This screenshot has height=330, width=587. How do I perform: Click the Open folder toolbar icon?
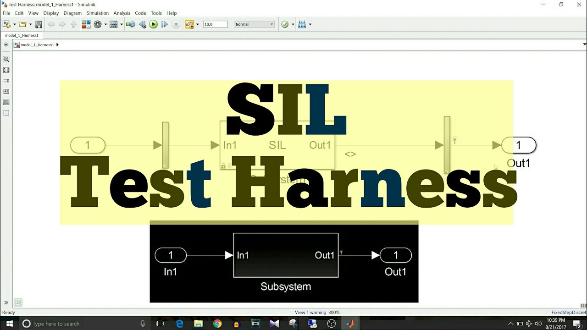[22, 24]
